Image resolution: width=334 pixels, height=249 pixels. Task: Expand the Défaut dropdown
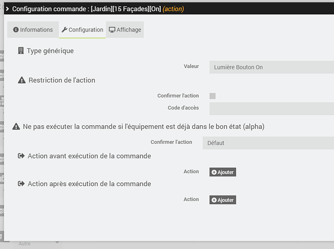point(268,143)
